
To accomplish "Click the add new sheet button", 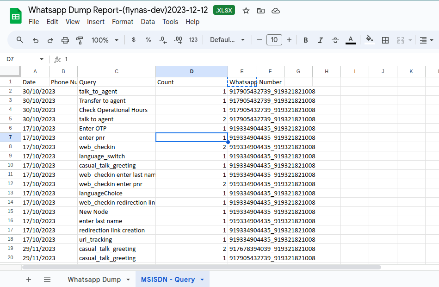I will [29, 280].
